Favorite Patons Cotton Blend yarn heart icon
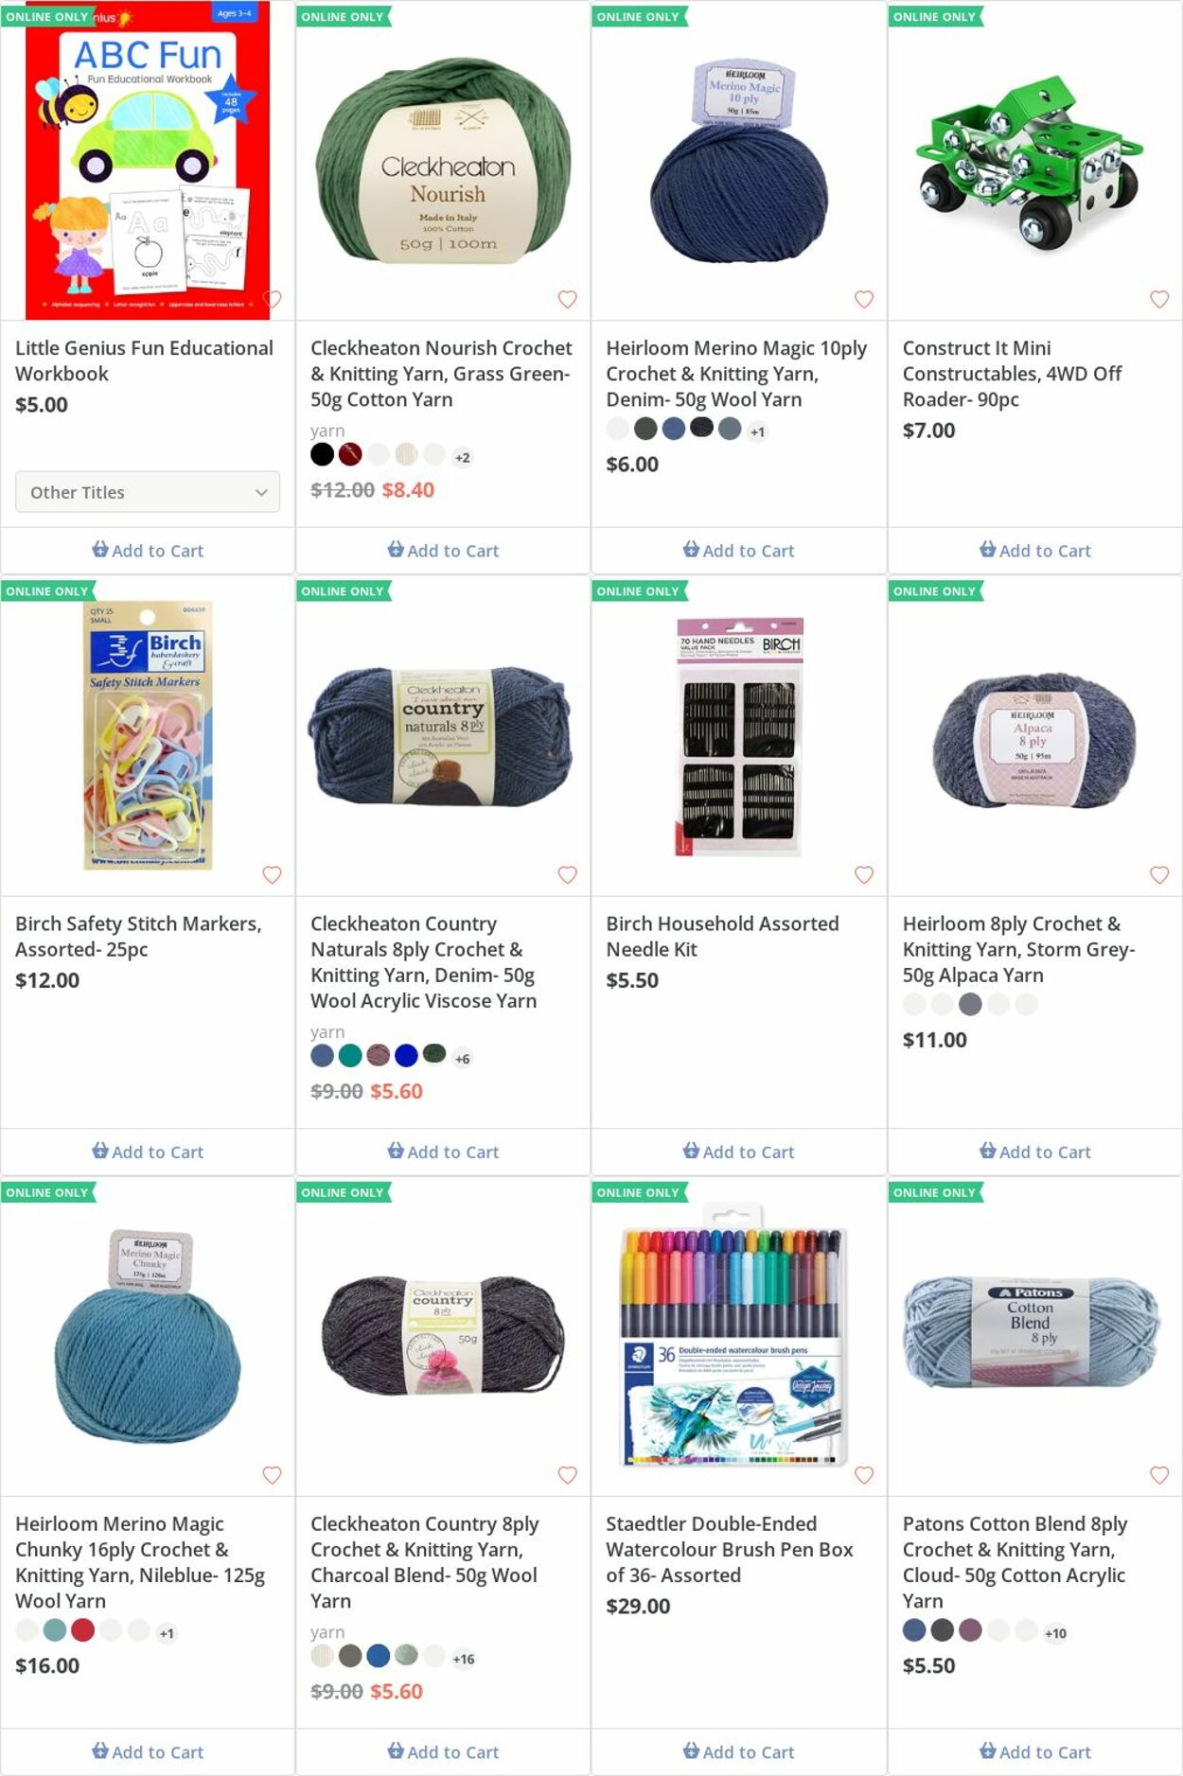 pos(1159,1474)
